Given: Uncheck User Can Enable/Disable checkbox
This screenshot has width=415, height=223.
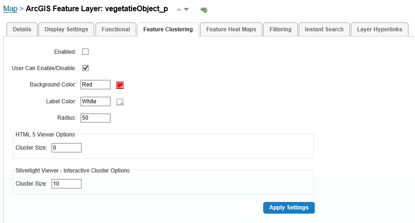Looking at the screenshot, I should pyautogui.click(x=86, y=68).
